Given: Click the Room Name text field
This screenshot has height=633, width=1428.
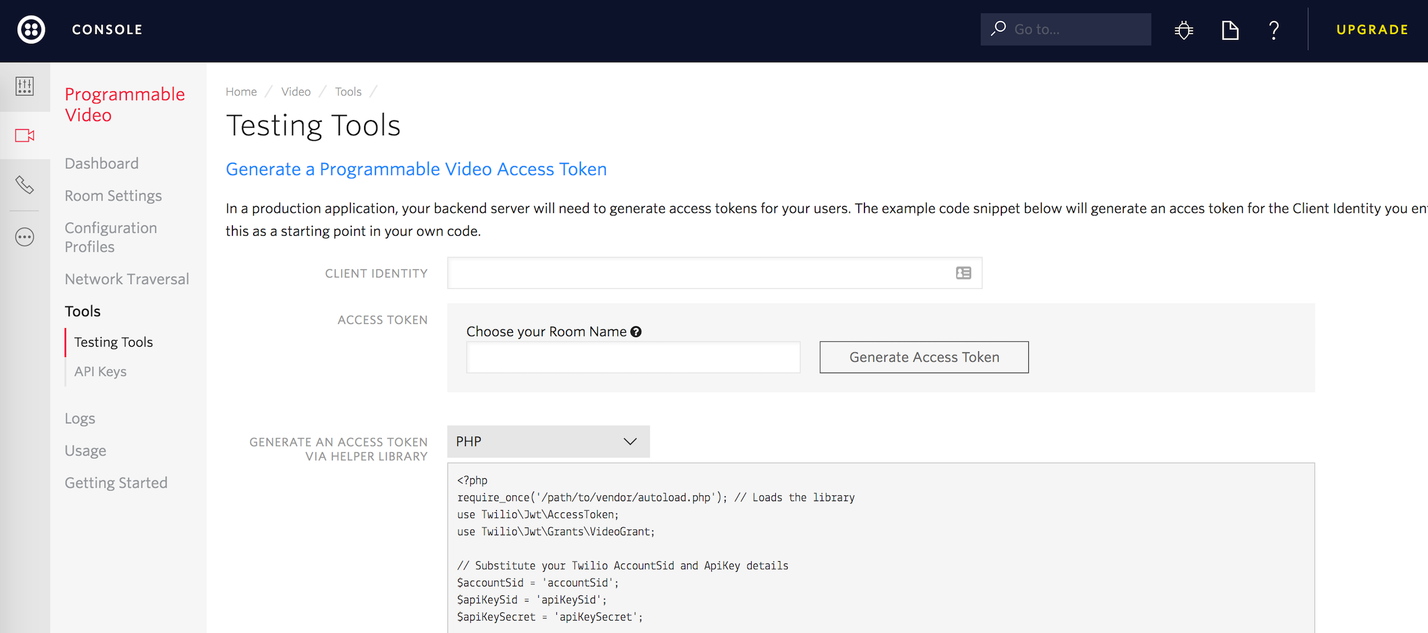Looking at the screenshot, I should [x=633, y=357].
